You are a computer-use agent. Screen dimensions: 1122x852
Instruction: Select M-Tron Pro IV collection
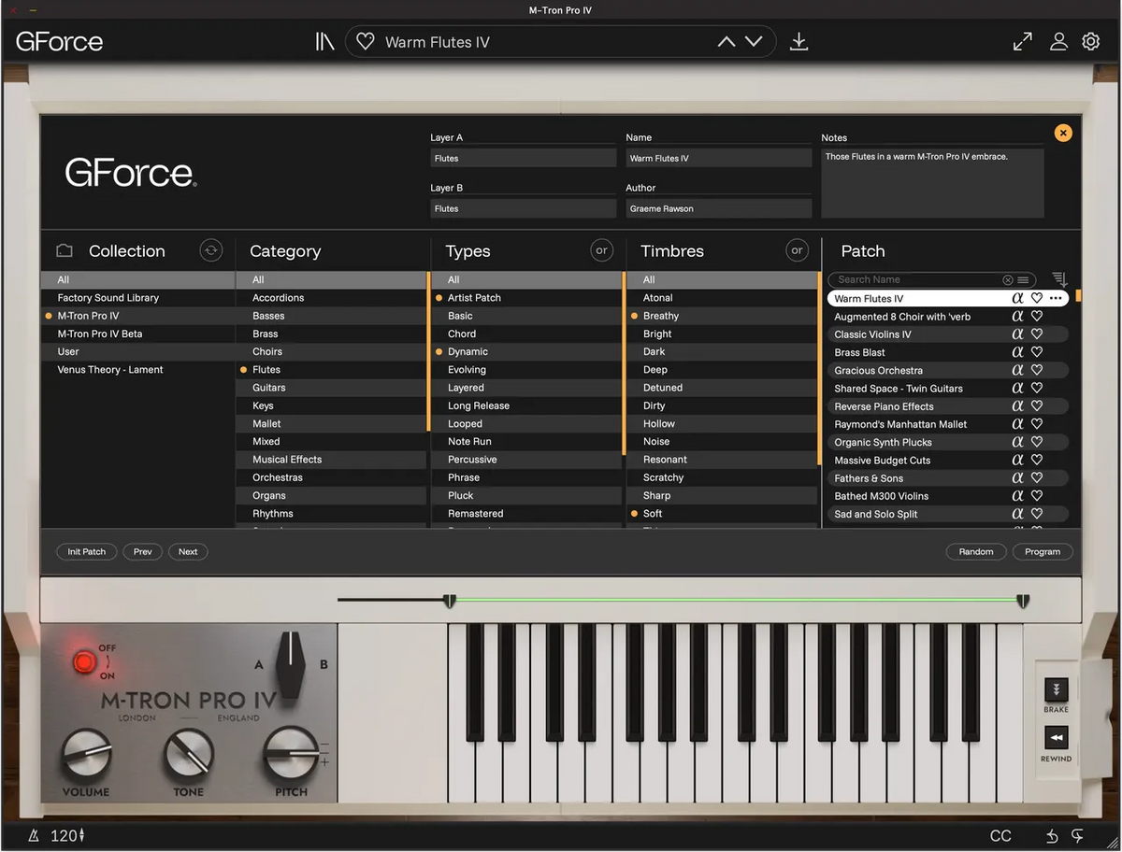click(137, 316)
